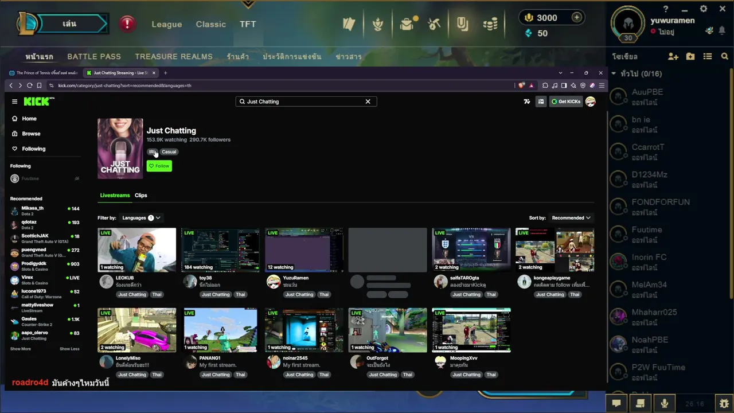Click the OutForgot channel name
The width and height of the screenshot is (734, 413).
point(377,358)
